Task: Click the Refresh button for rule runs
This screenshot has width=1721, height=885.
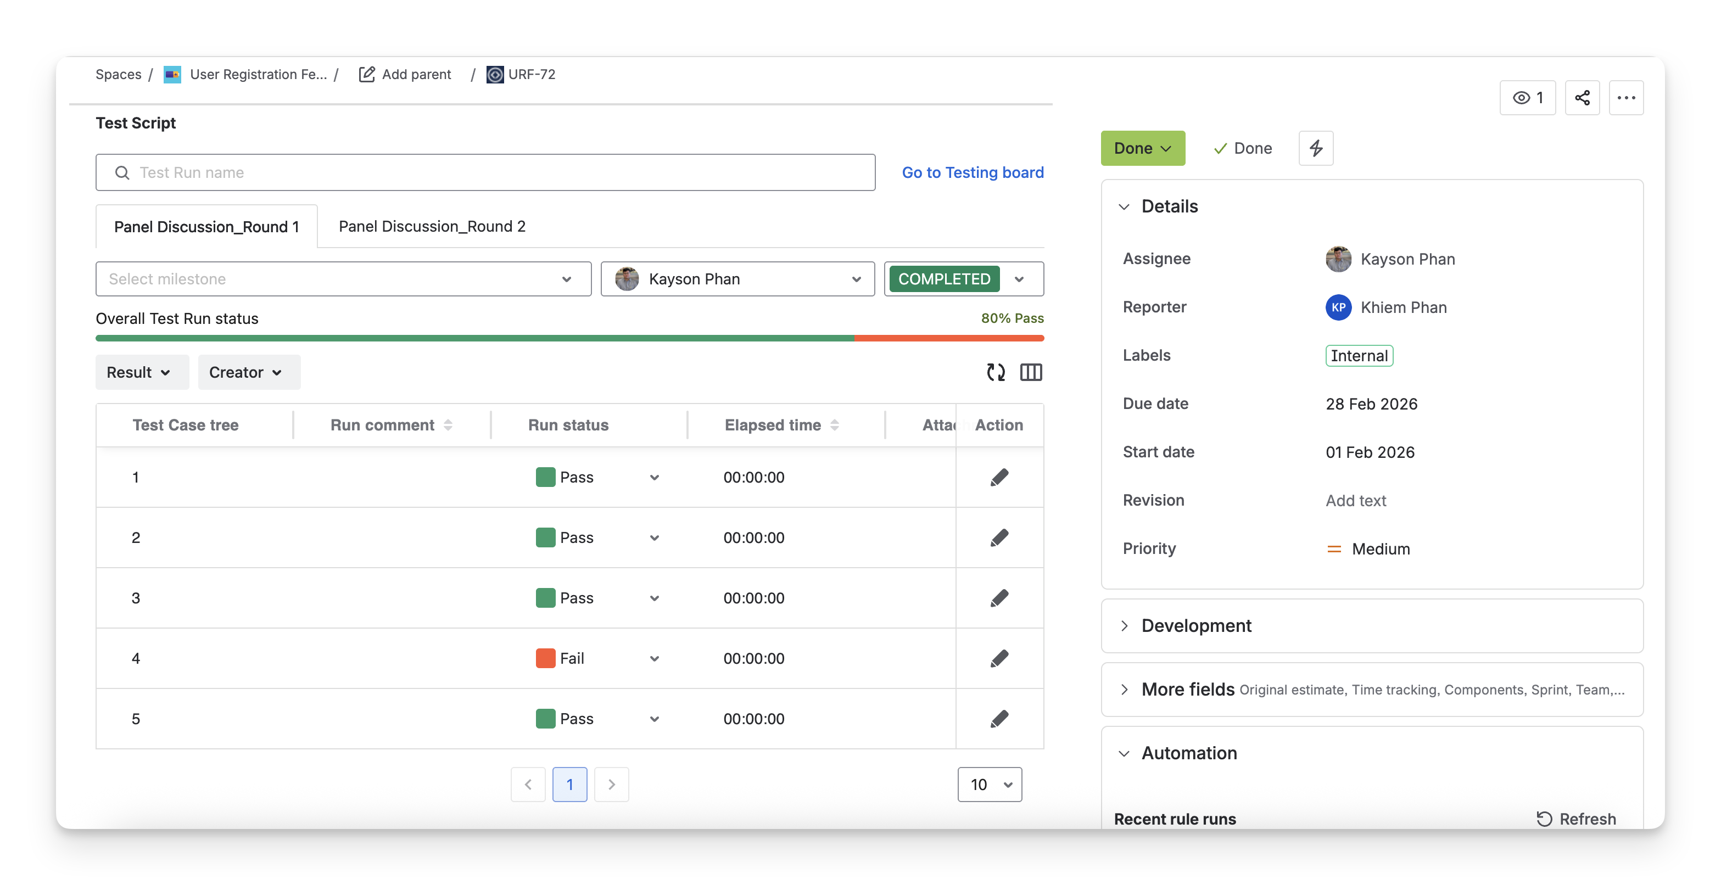Action: click(x=1576, y=819)
